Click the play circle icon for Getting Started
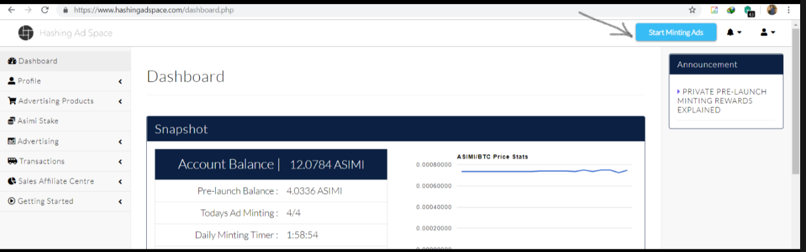 (x=12, y=201)
